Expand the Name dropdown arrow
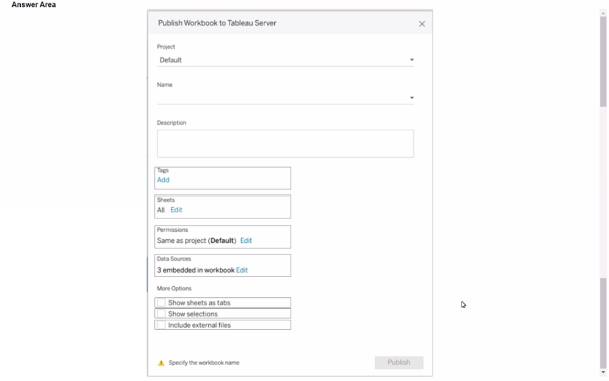 tap(412, 98)
